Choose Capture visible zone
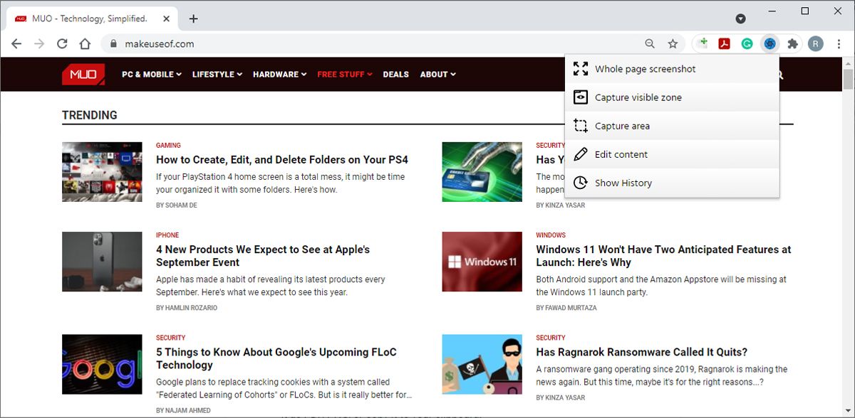Image resolution: width=855 pixels, height=418 pixels. tap(672, 97)
